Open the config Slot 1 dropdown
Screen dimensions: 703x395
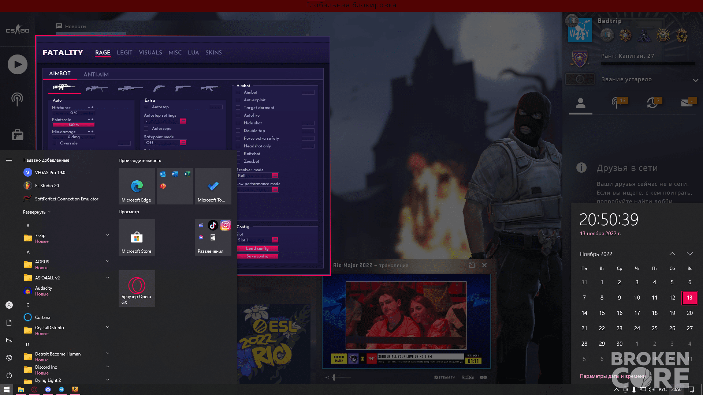point(258,240)
